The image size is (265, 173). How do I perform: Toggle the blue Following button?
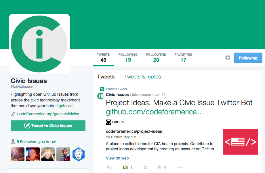(248, 58)
